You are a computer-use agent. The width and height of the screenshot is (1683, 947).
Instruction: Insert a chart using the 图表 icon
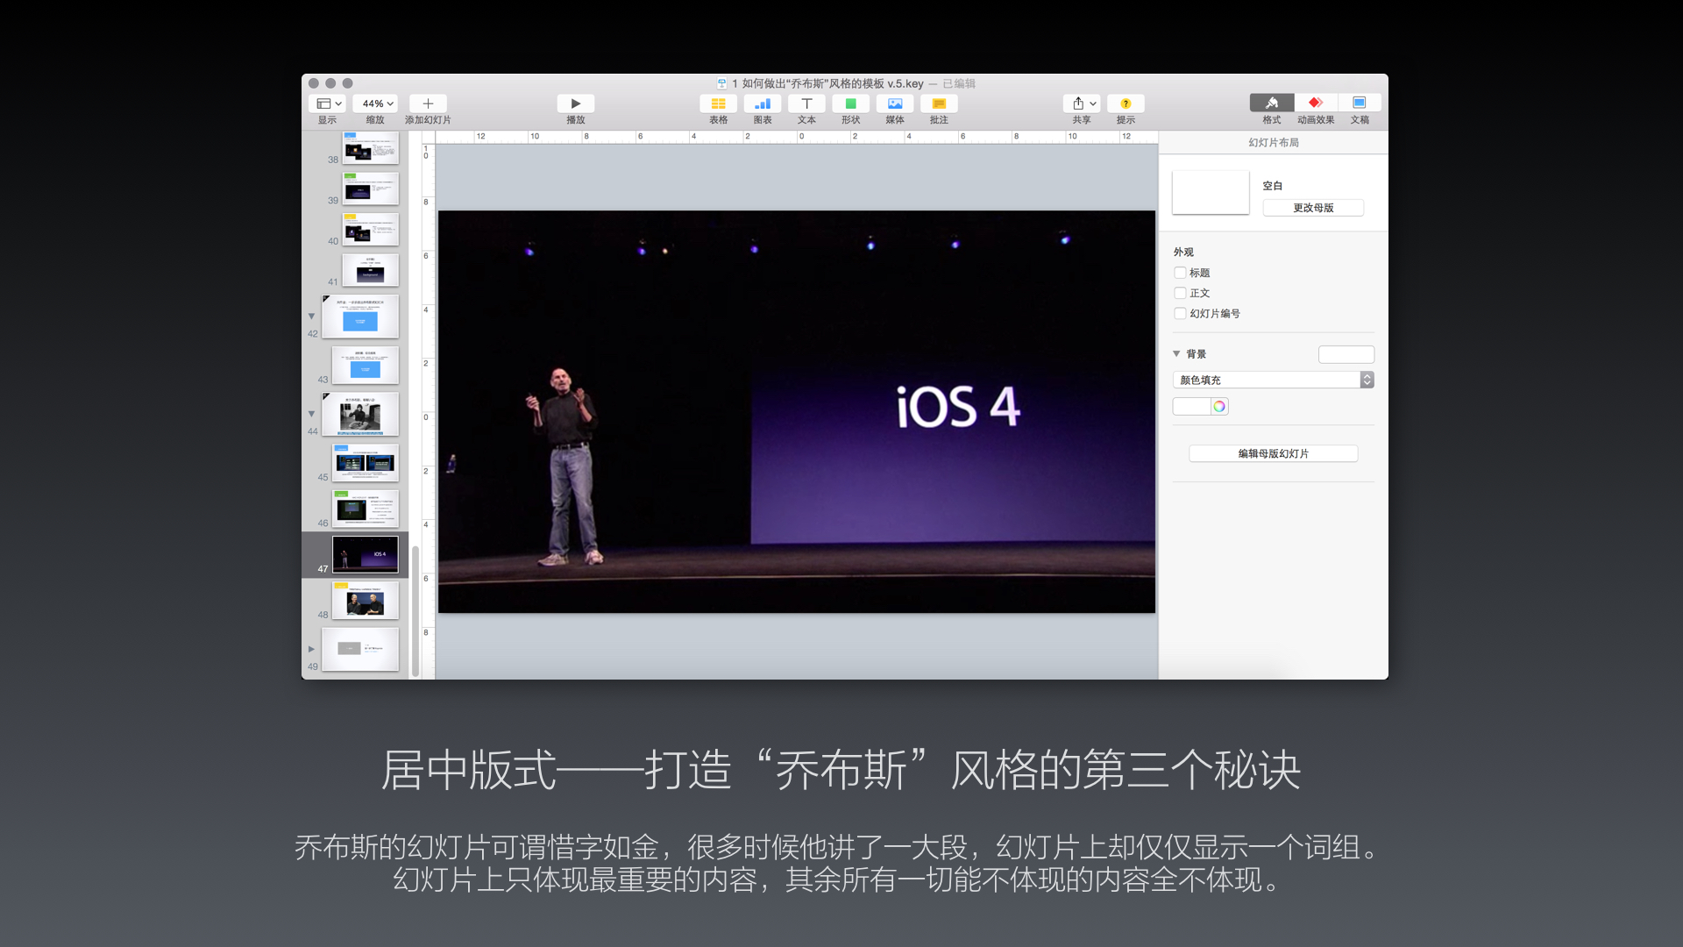[x=763, y=103]
